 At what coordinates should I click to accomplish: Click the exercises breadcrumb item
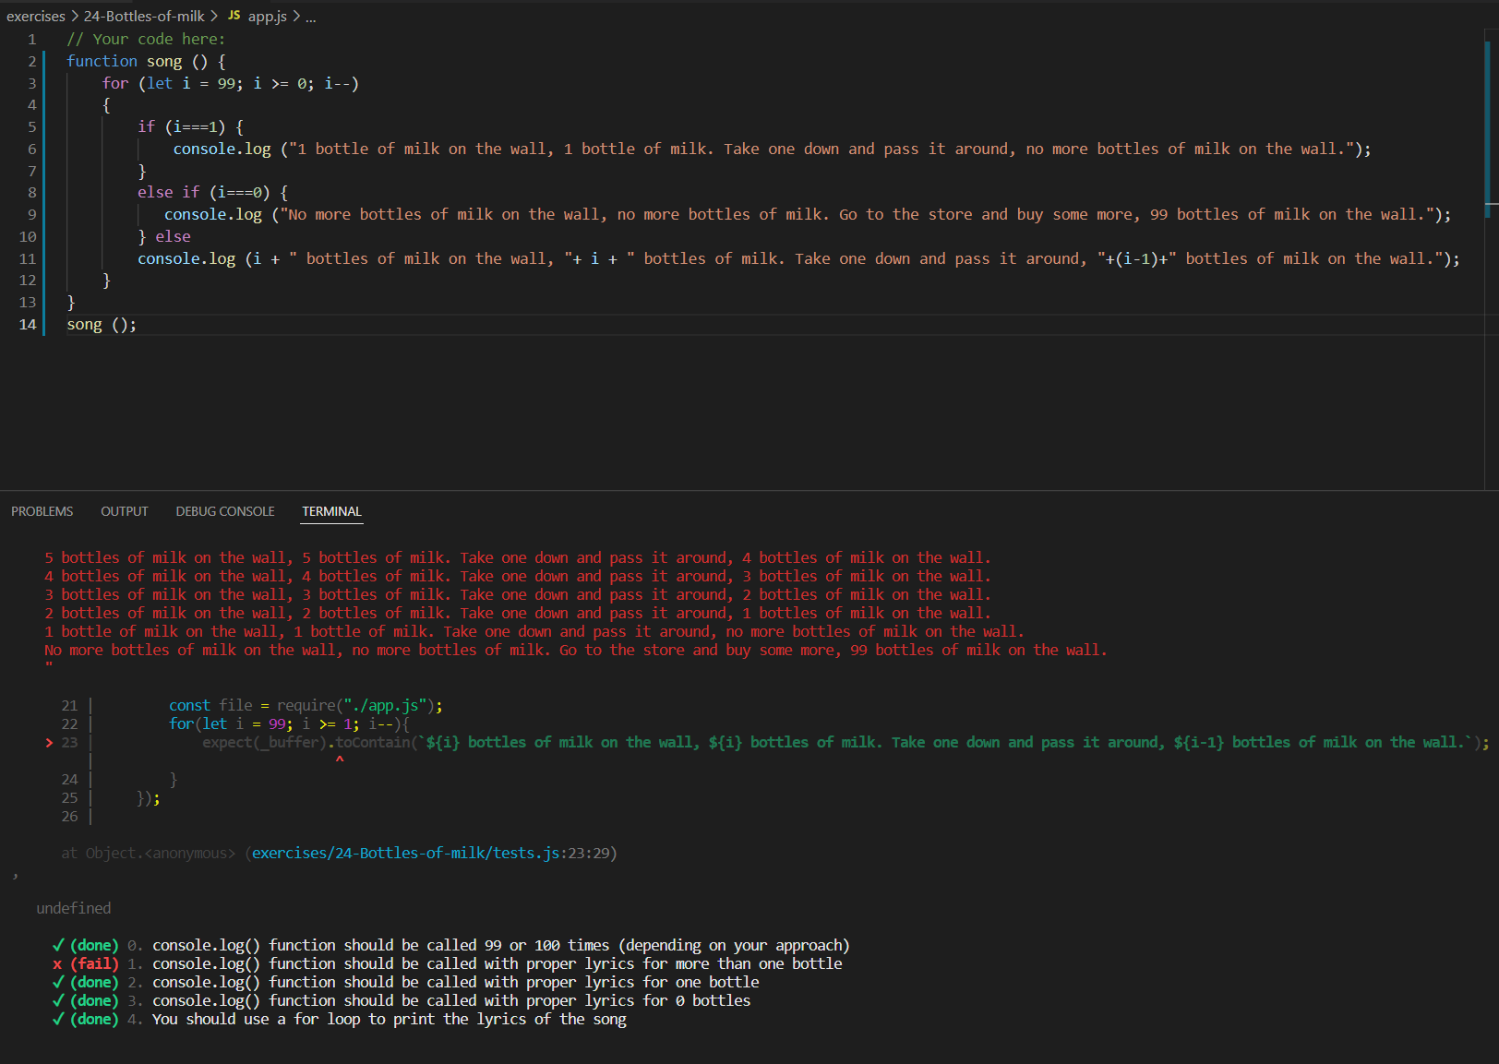click(36, 16)
